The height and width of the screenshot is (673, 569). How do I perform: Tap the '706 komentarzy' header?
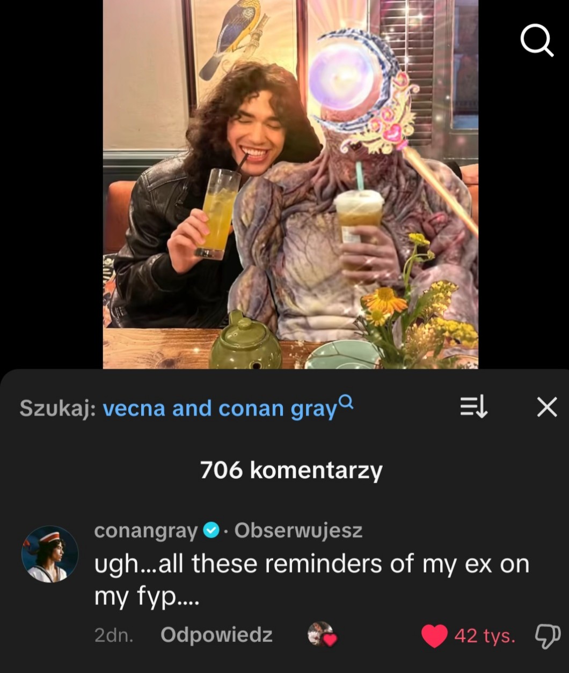pos(291,470)
